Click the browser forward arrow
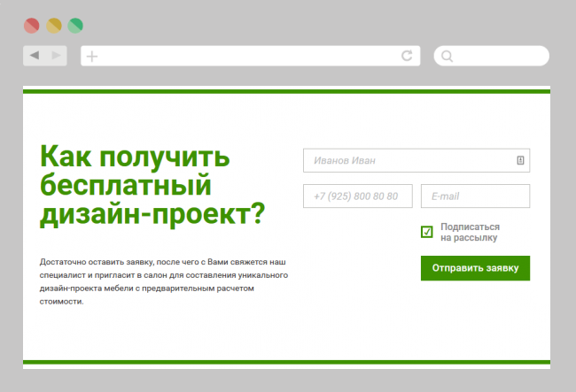The height and width of the screenshot is (392, 576). click(x=57, y=56)
